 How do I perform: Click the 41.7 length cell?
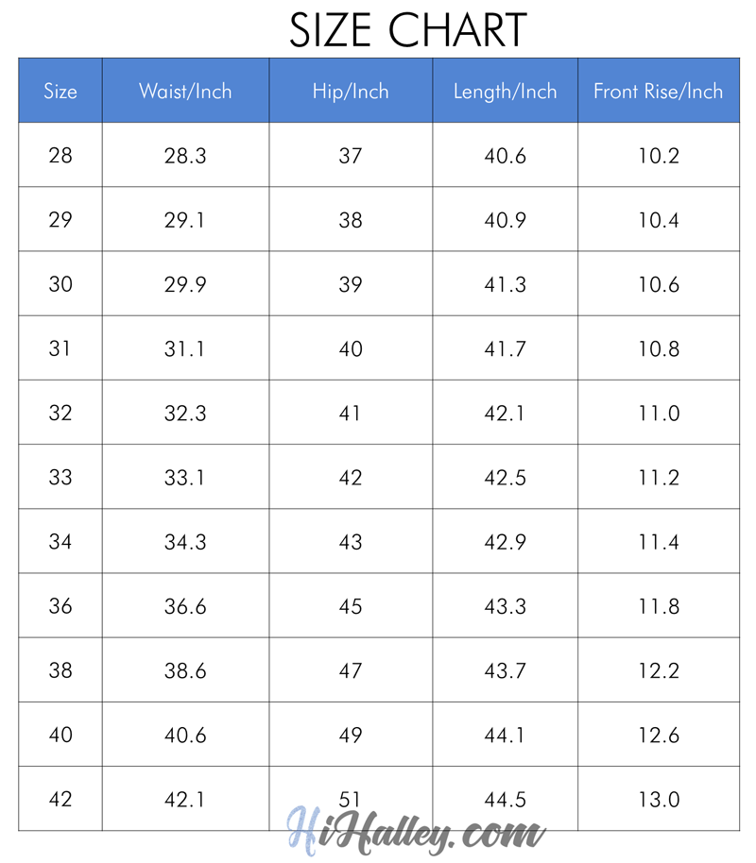(505, 348)
